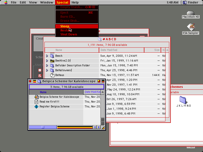Screen dimensions: 203x152
Task: Select the BeeHive2.0f folder icon
Action: coord(52,61)
